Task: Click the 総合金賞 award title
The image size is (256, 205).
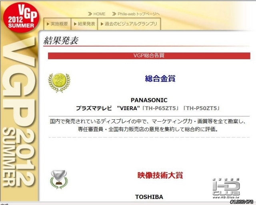Action: pyautogui.click(x=160, y=78)
